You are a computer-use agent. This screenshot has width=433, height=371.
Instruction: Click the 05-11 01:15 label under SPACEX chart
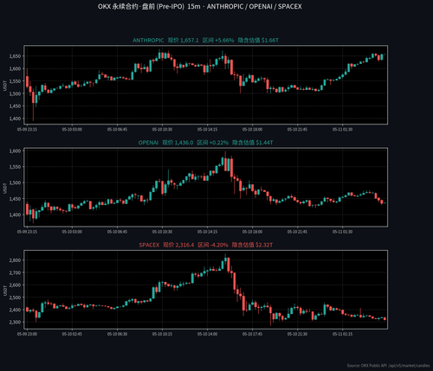click(343, 334)
